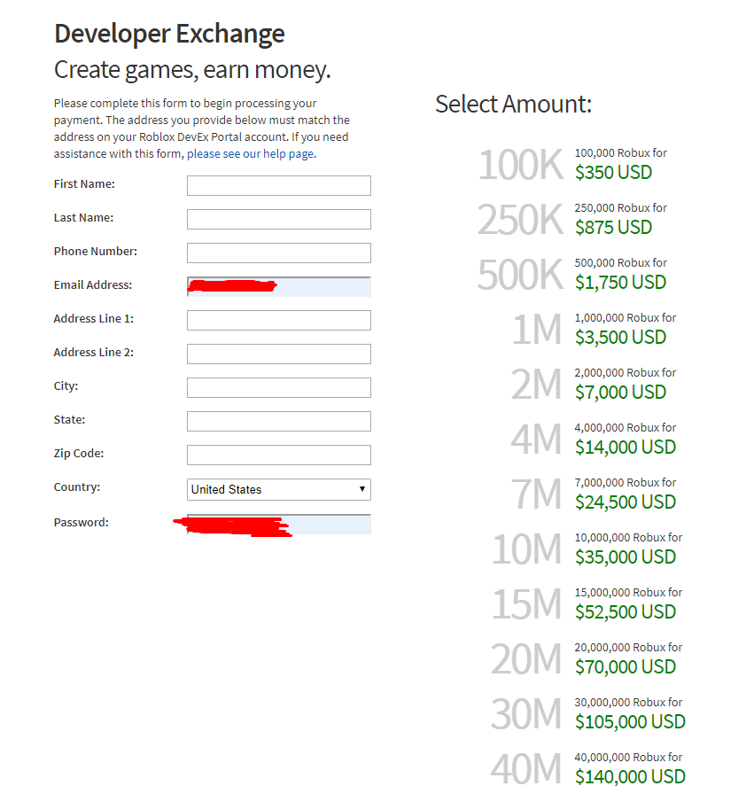
Task: Pick the 40M Robux for $140,000 USD amount
Action: [x=588, y=768]
